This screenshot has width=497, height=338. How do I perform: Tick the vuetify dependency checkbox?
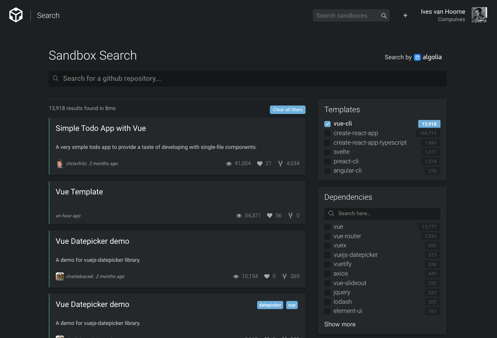[327, 264]
